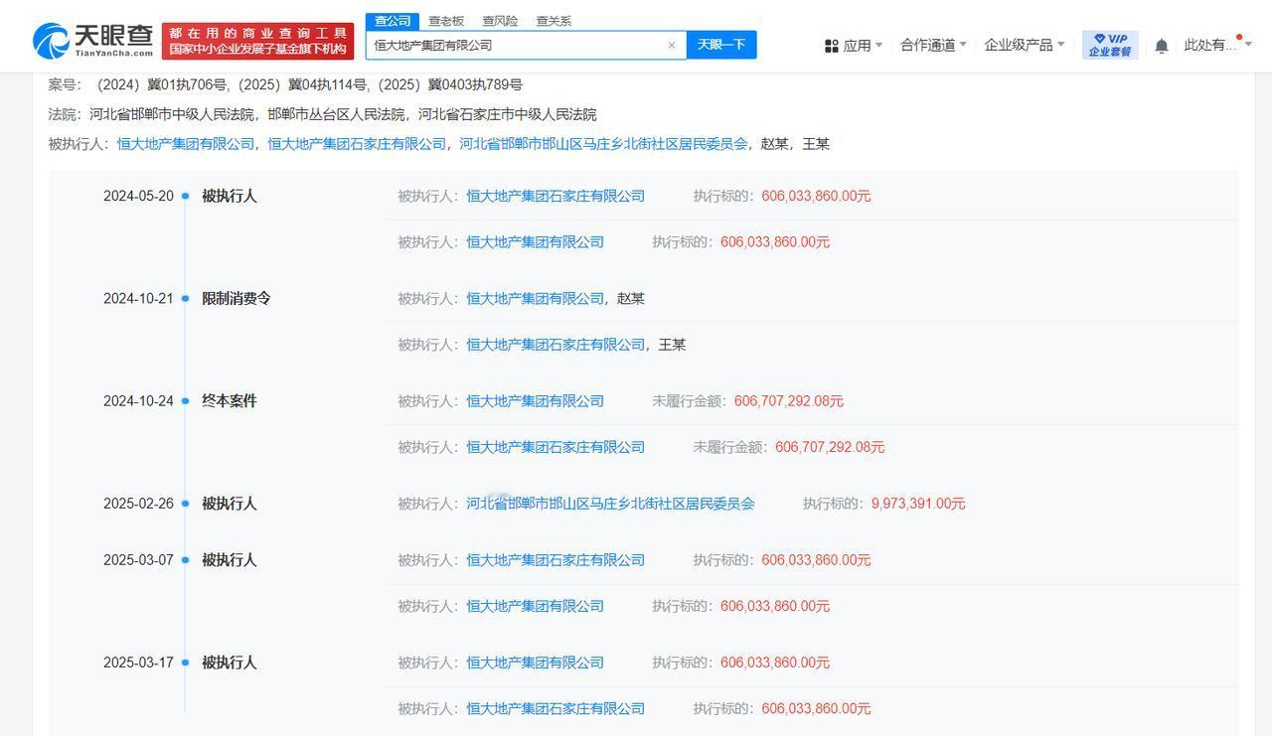
Task: Open 恒大地产集团石家庄有限公司 in 被执行人 header line
Action: coord(357,144)
